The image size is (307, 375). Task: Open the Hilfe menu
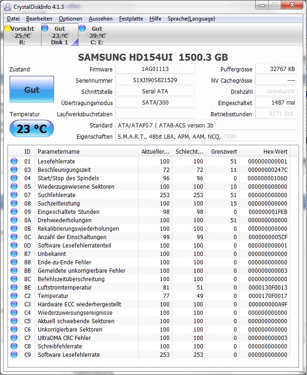pyautogui.click(x=155, y=19)
